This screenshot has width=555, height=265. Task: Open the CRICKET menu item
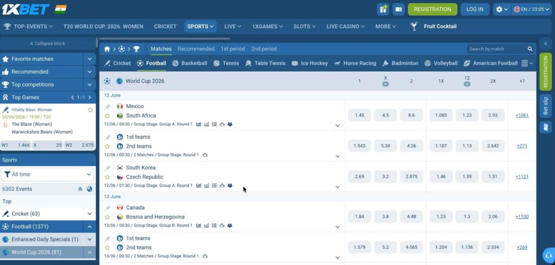coord(165,26)
